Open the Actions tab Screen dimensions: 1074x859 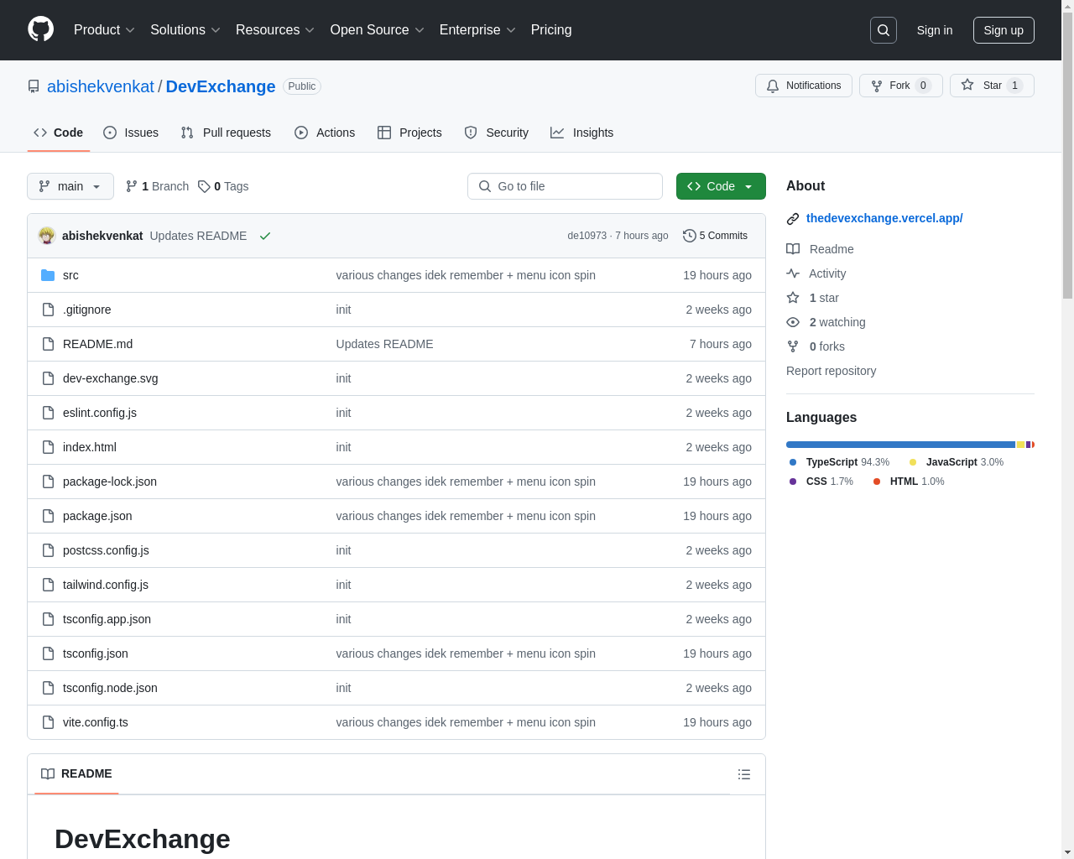[325, 133]
